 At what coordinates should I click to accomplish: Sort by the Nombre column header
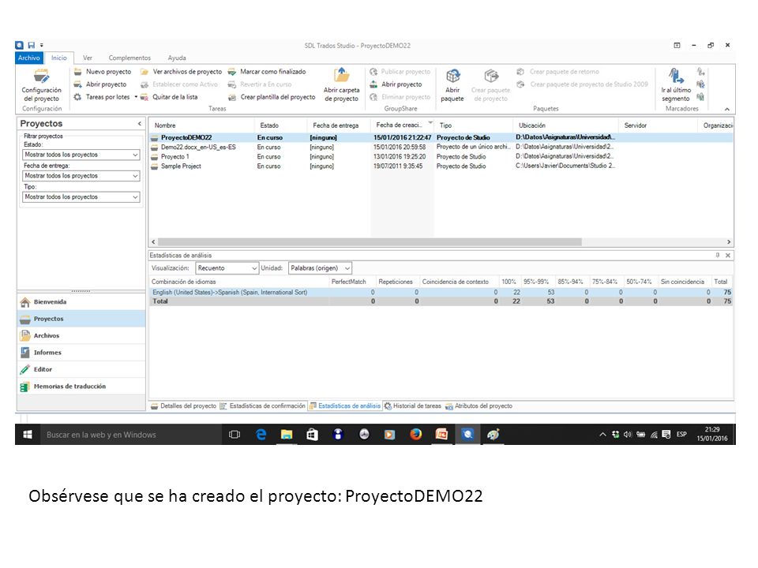coord(201,125)
